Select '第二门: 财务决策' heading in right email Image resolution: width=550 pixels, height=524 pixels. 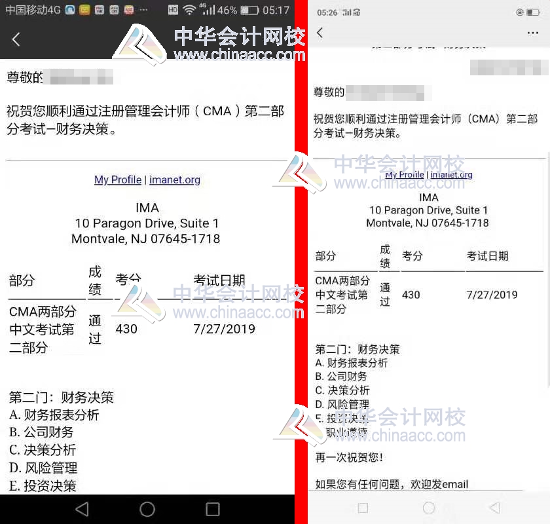[357, 350]
